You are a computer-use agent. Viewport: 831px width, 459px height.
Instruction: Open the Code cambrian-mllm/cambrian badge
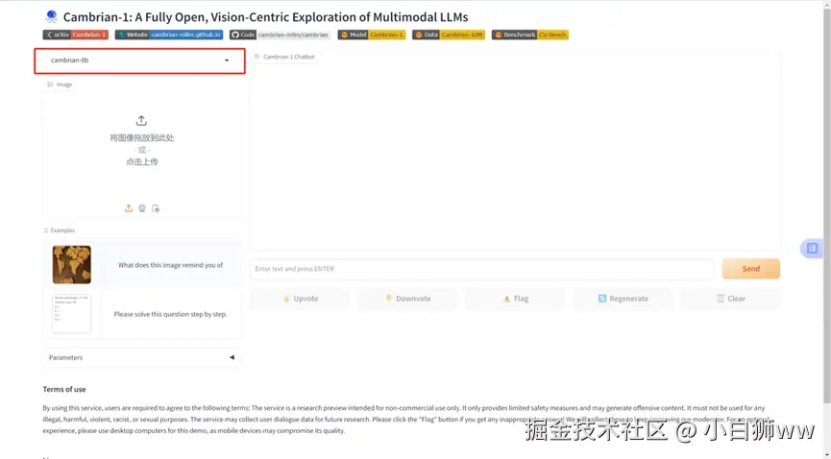(x=281, y=35)
